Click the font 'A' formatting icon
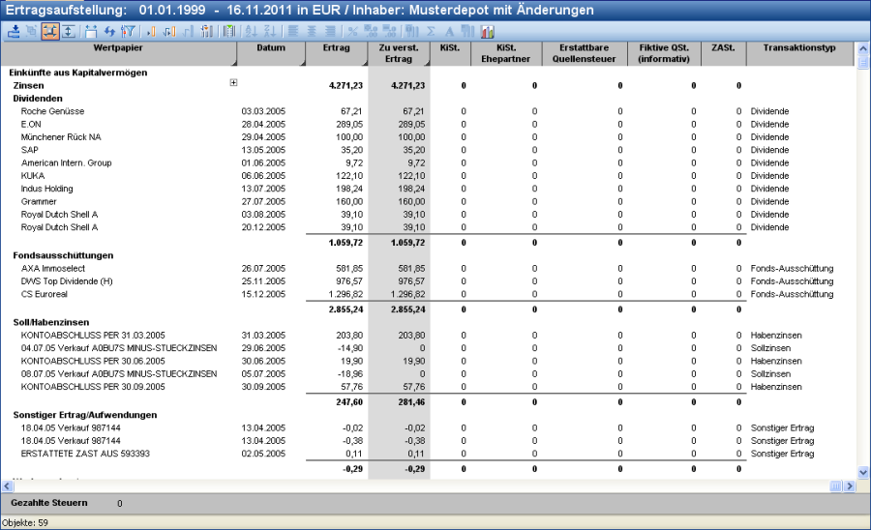 (449, 32)
